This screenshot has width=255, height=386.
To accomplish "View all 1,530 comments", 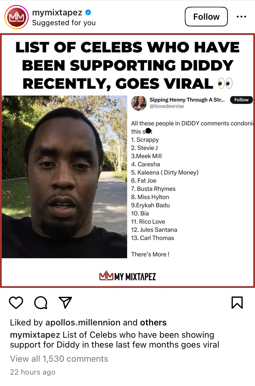I will [x=59, y=359].
